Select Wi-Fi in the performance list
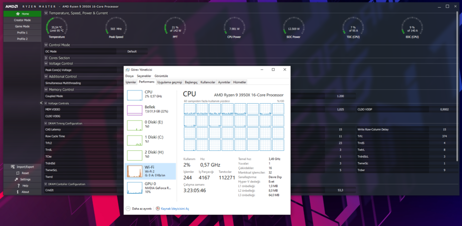462x226 pixels. point(150,171)
